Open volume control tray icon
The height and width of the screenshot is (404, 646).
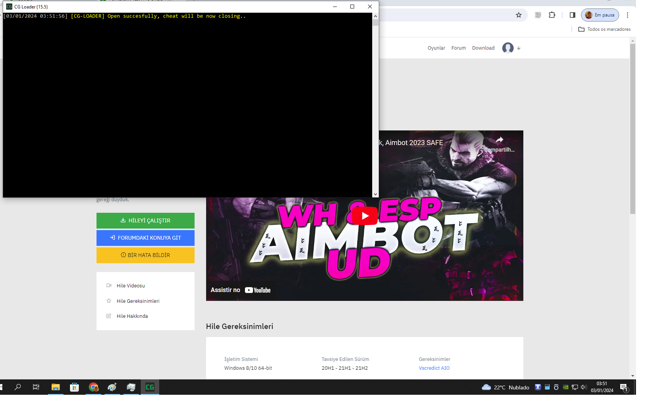tap(584, 387)
